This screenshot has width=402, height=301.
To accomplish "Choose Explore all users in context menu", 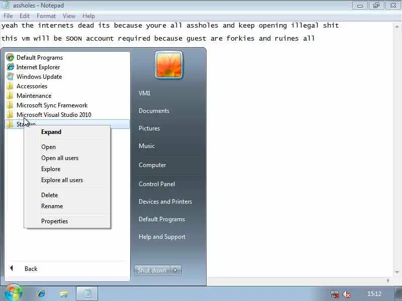I will click(67, 180).
